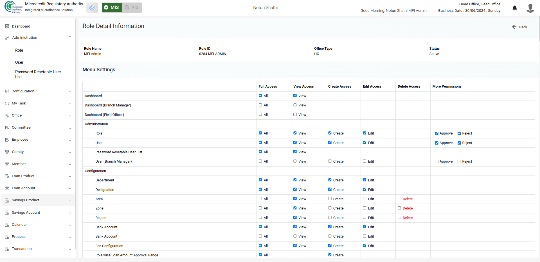This screenshot has width=540, height=262.
Task: Click the Administration sidebar icon
Action: click(7, 38)
